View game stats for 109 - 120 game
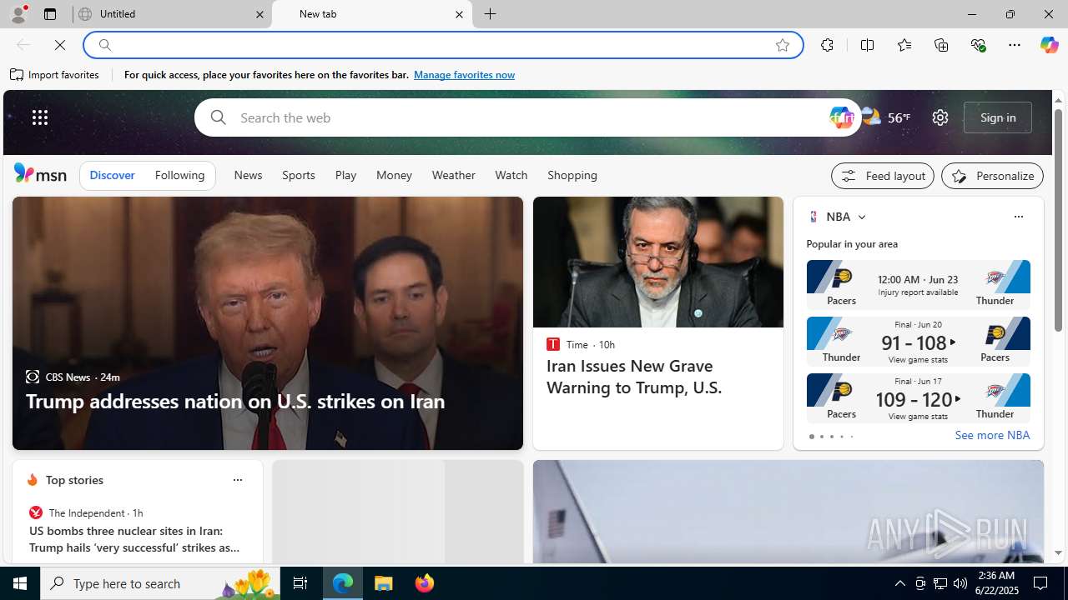 coord(918,416)
